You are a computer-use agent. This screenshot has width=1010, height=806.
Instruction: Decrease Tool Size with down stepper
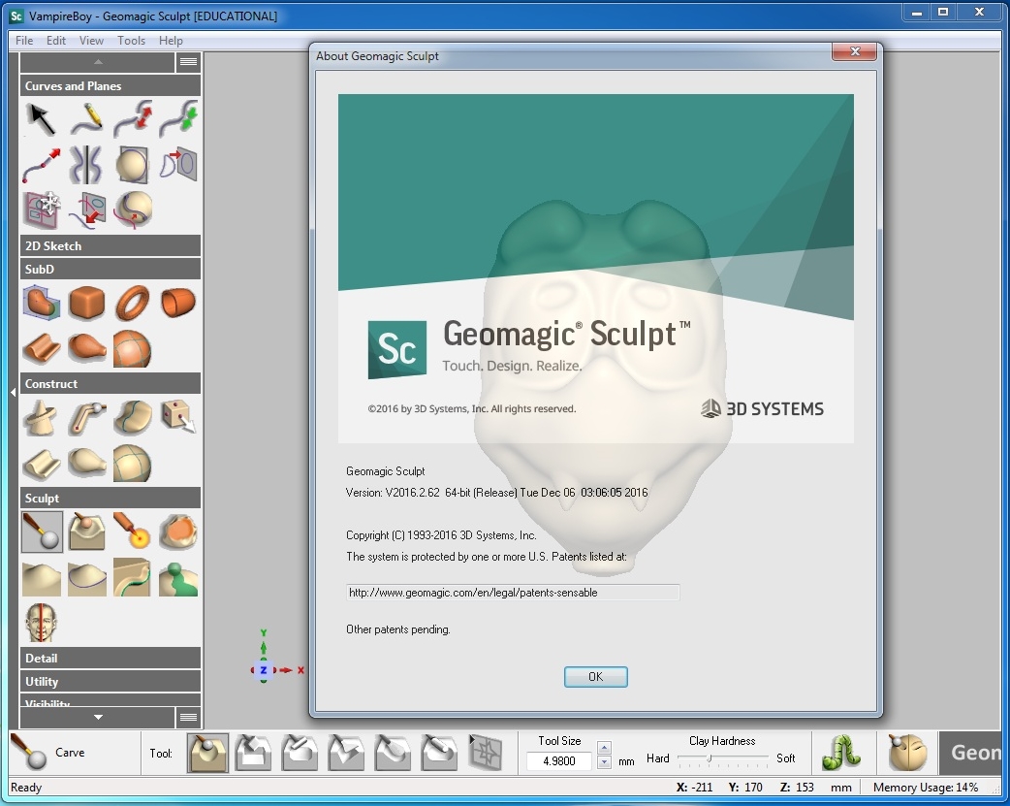(x=604, y=762)
